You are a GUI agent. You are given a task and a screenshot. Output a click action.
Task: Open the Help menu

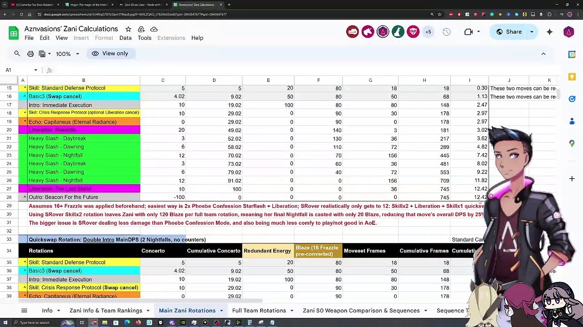197,38
